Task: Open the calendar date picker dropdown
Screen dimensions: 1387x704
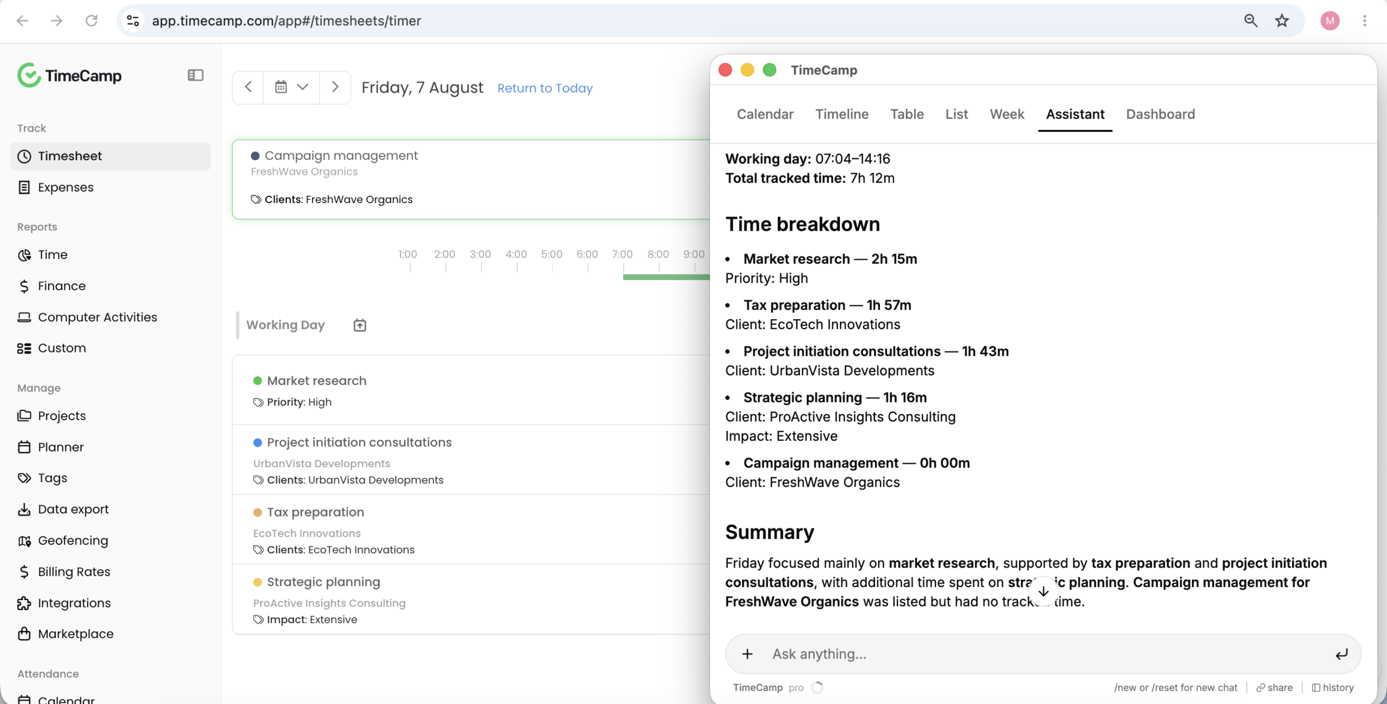Action: point(291,87)
